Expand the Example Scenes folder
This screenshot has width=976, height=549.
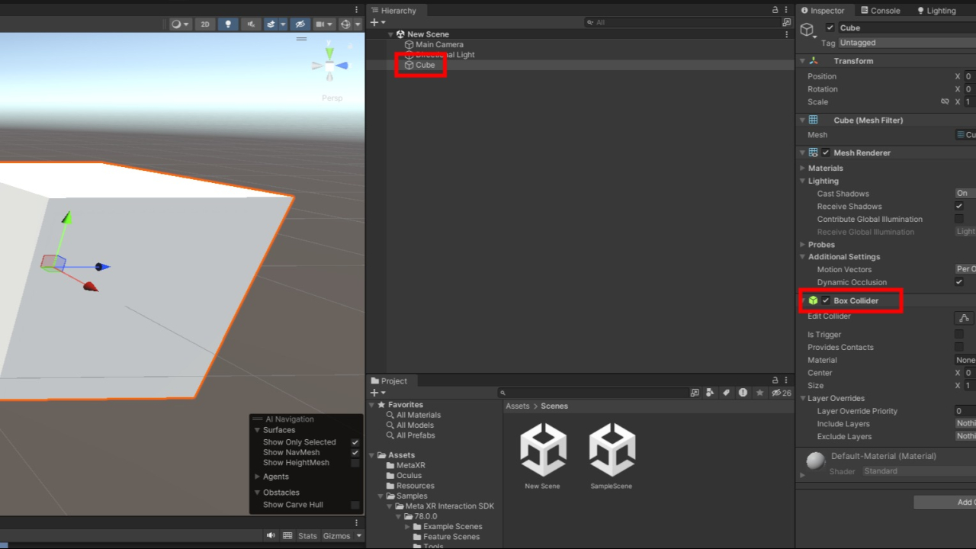(x=407, y=527)
